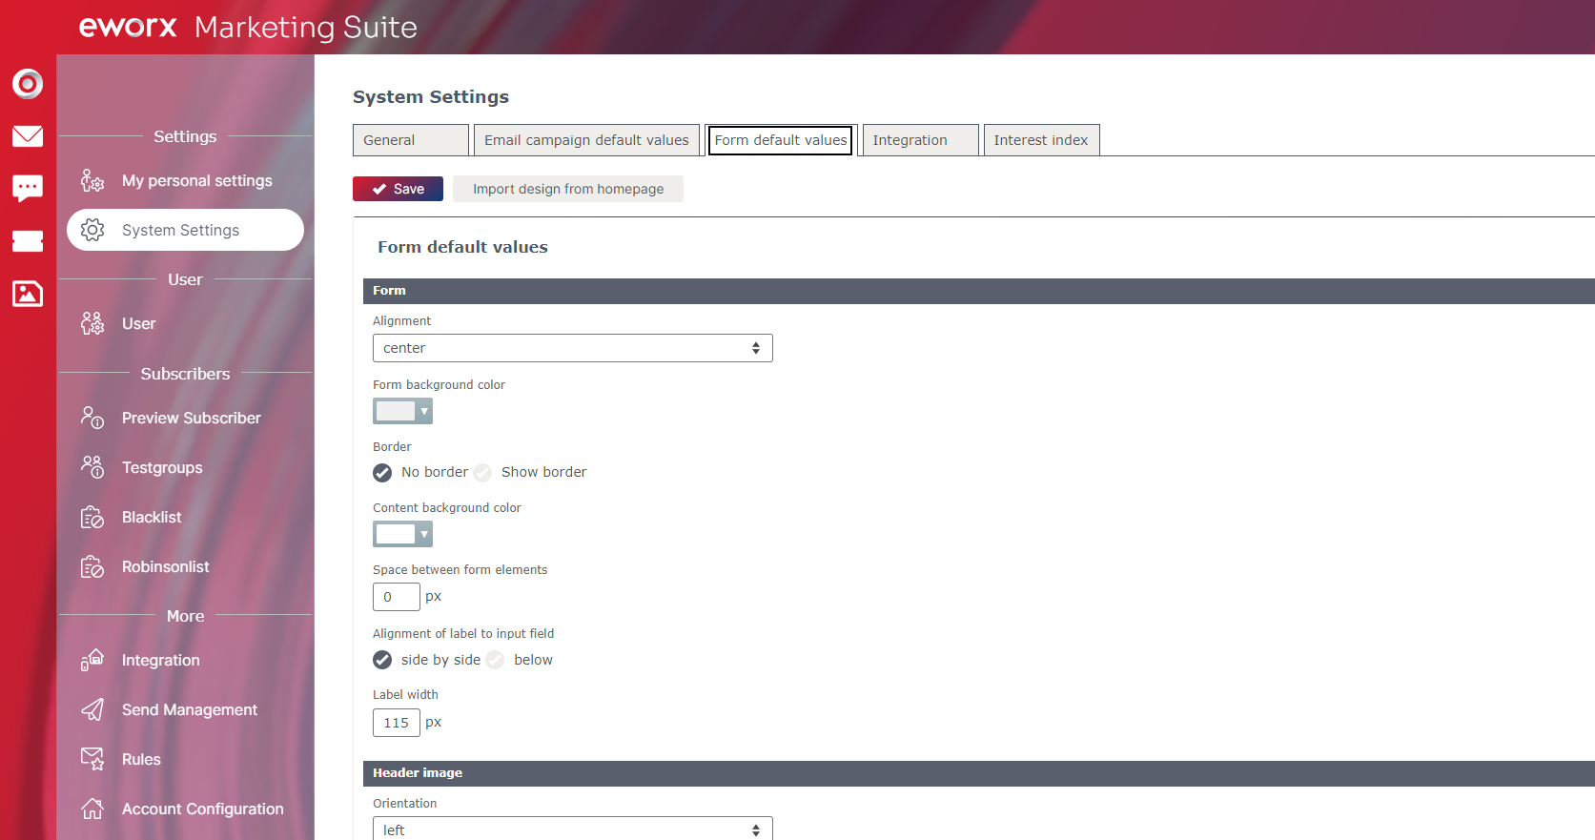This screenshot has height=840, width=1595.
Task: Click the Label width input field
Action: 397,723
